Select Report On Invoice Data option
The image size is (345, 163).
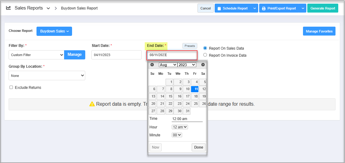(x=205, y=55)
